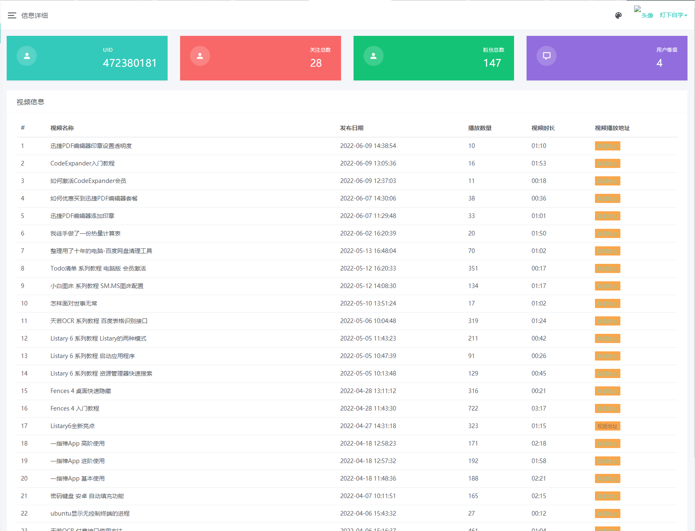Click the 发布日期 column header
The height and width of the screenshot is (531, 695).
pos(351,128)
